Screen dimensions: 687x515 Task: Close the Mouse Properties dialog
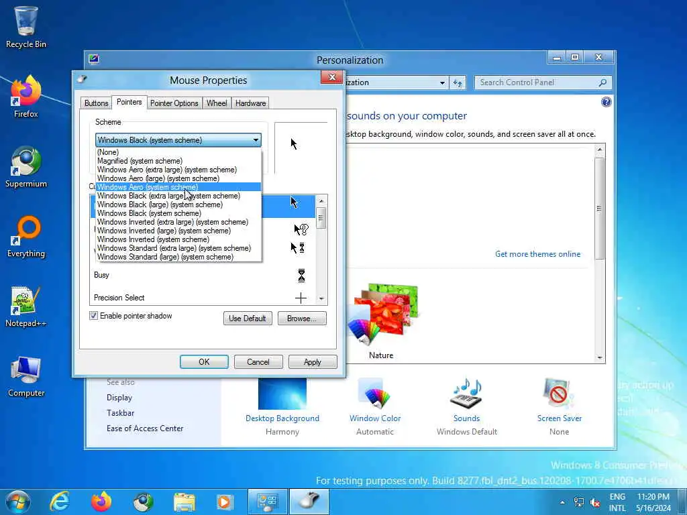pyautogui.click(x=331, y=78)
